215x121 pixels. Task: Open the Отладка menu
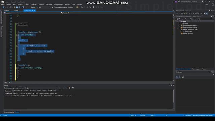pos(34,4)
